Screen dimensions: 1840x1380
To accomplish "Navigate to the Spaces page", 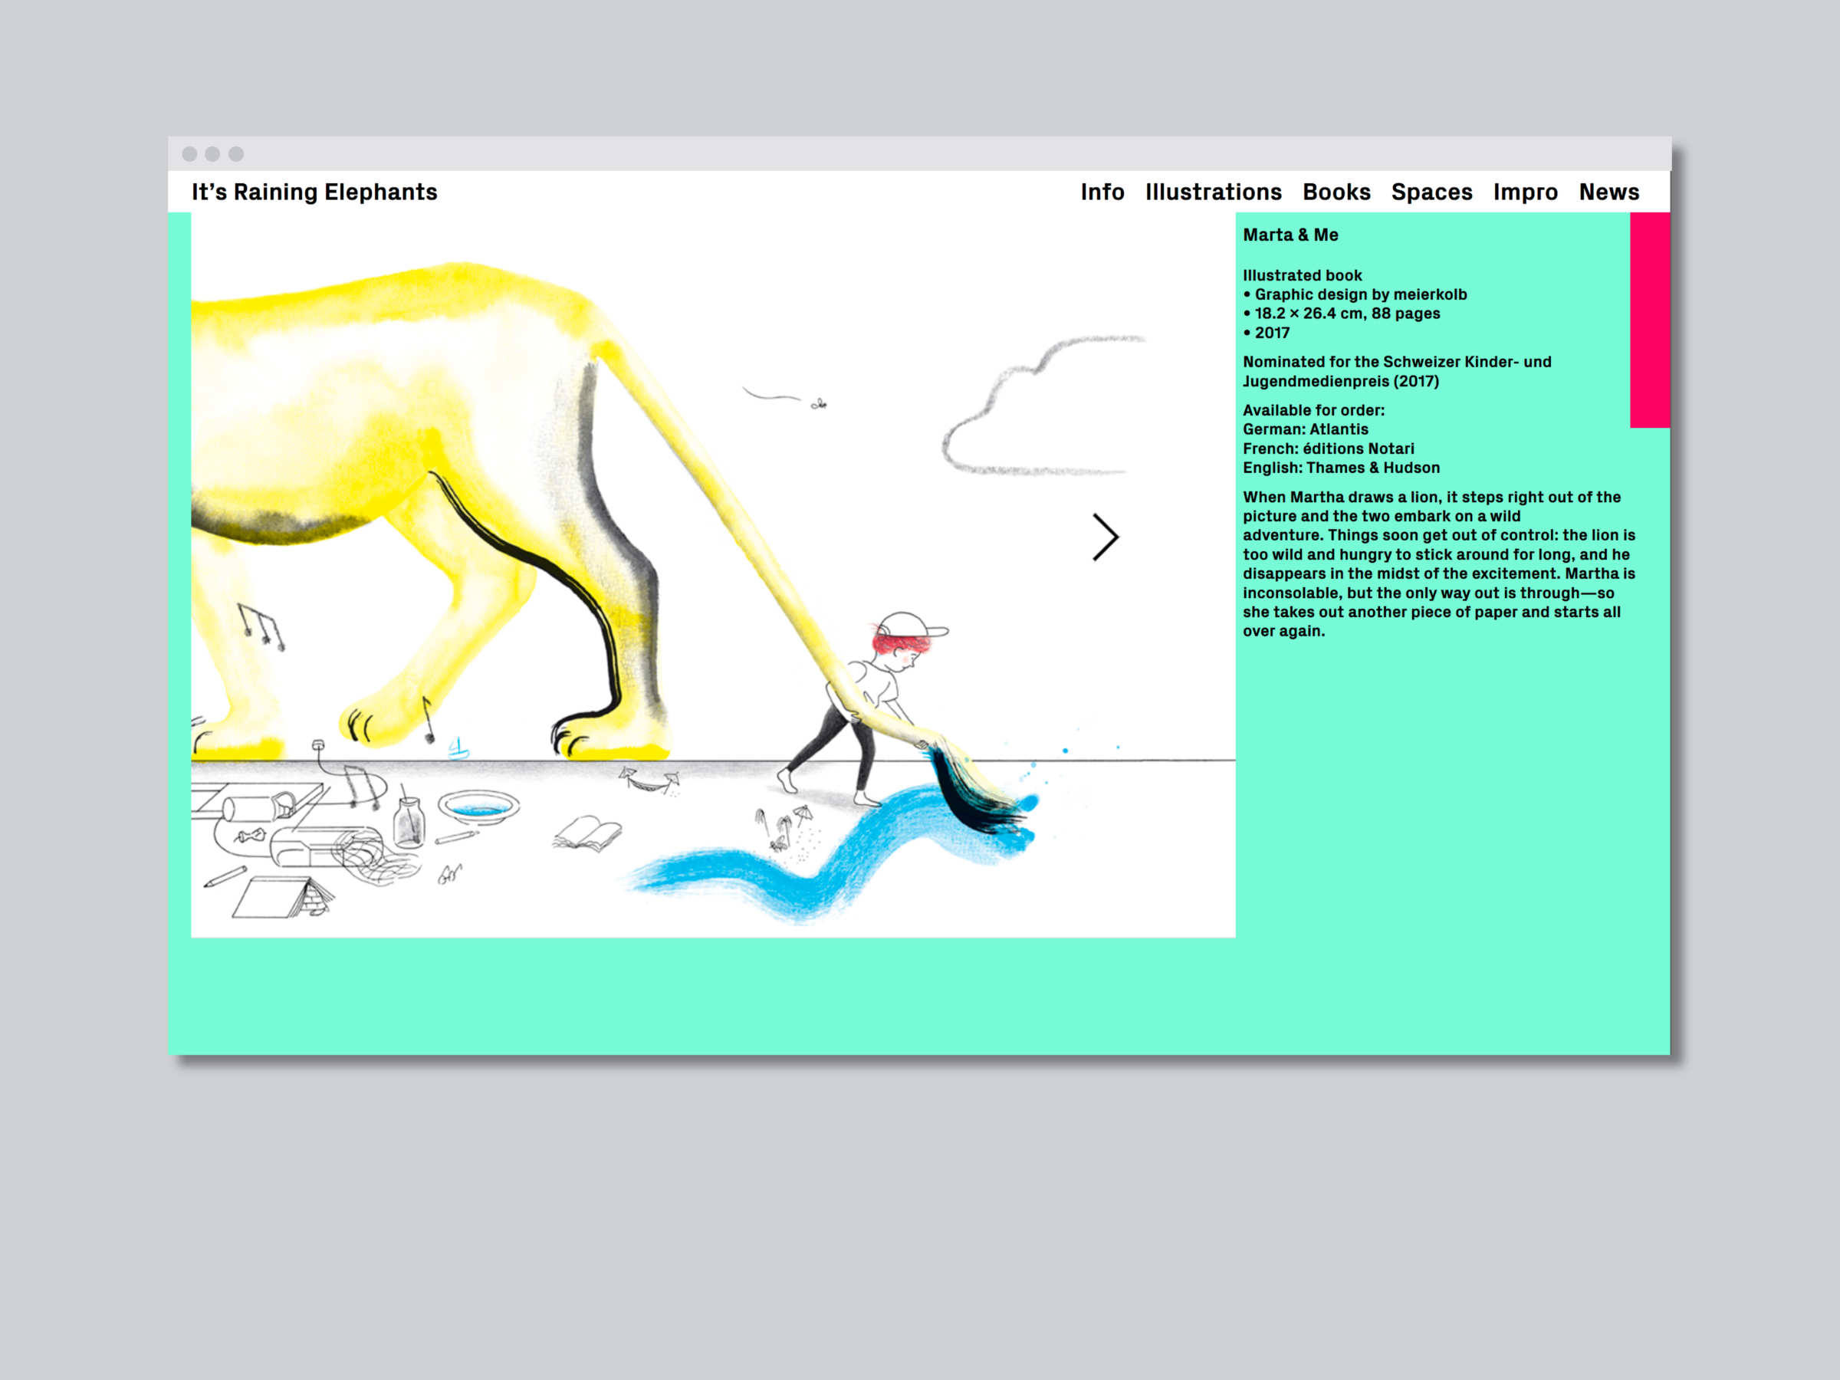I will (x=1431, y=192).
